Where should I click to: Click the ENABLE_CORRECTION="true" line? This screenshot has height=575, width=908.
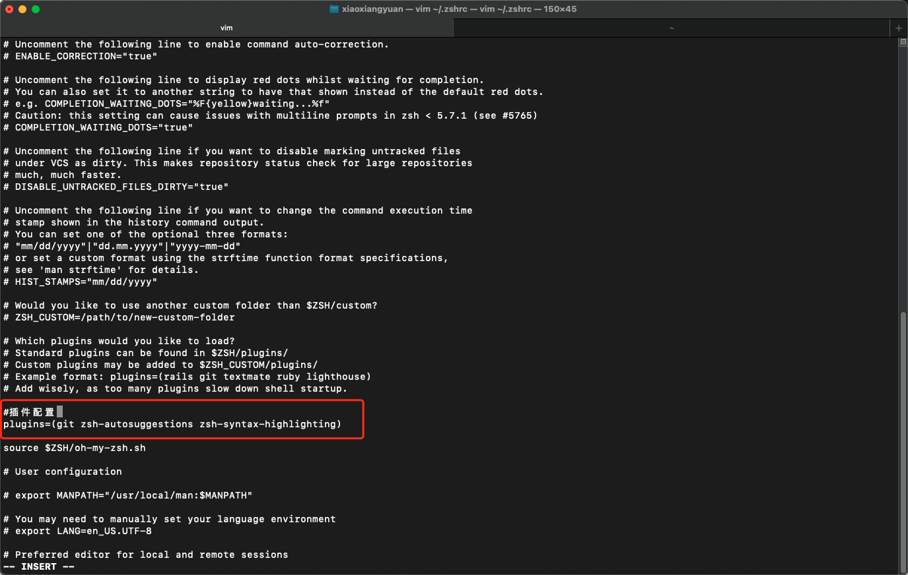coord(81,56)
